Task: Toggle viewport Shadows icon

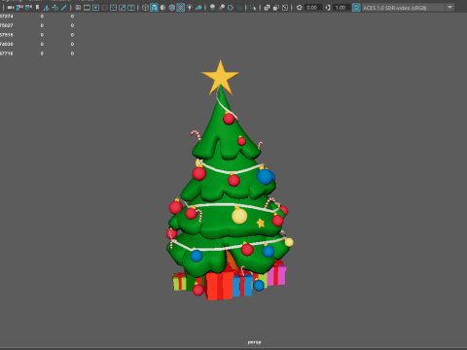Action: [x=198, y=8]
